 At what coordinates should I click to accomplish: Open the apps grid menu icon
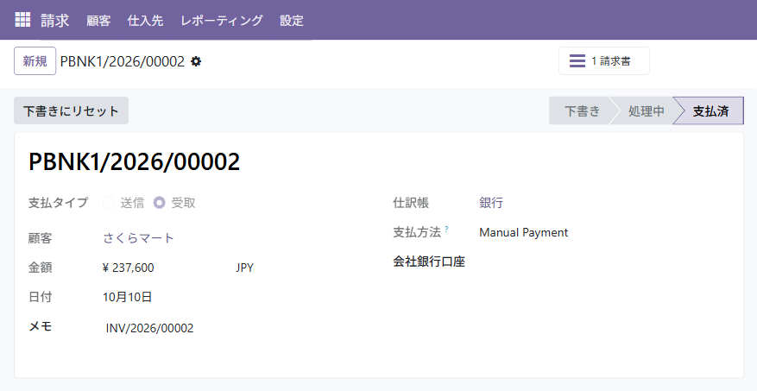click(x=22, y=20)
